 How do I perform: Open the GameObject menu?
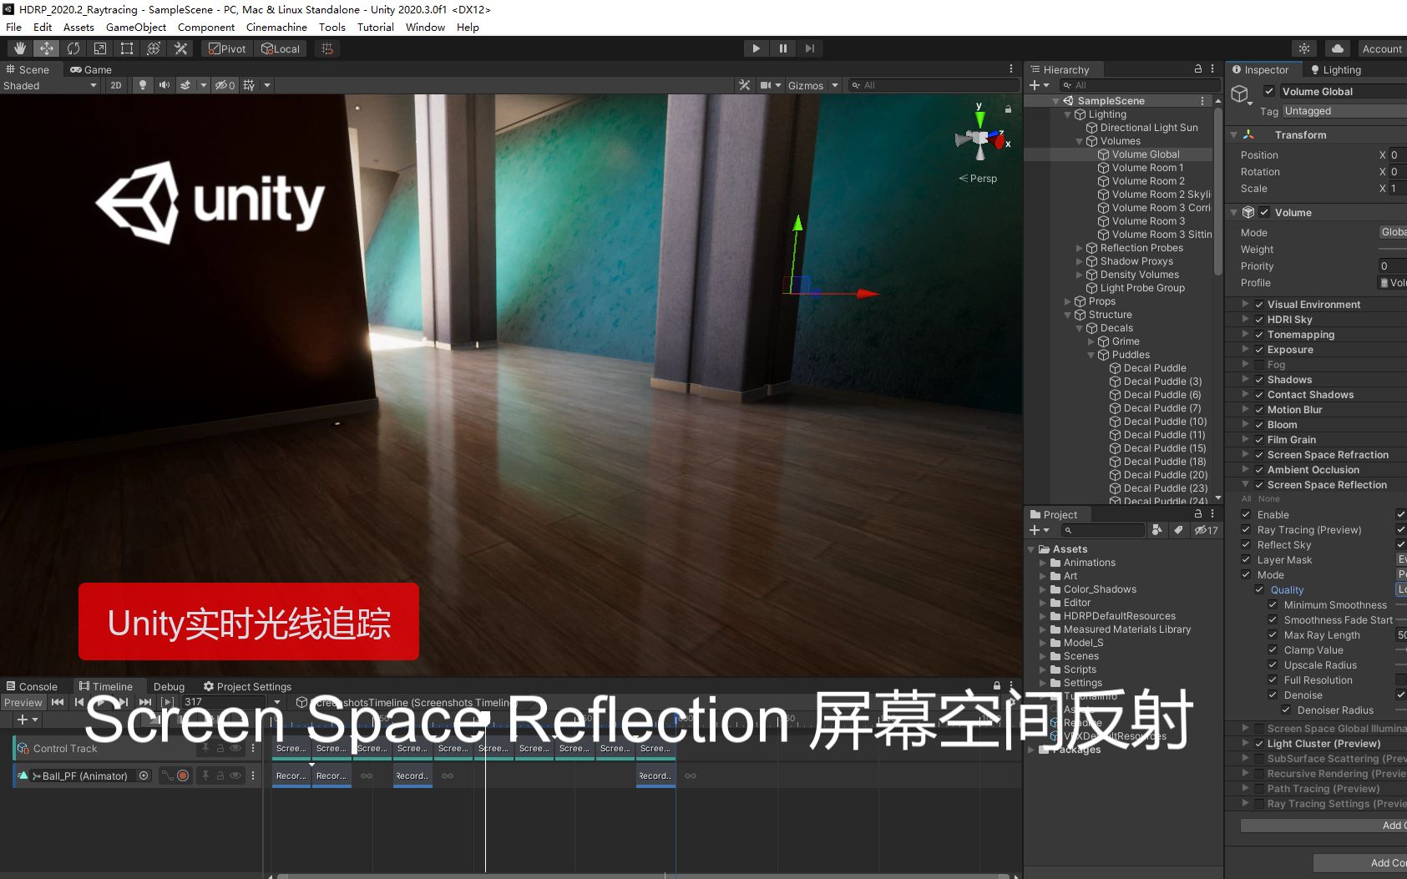(136, 27)
